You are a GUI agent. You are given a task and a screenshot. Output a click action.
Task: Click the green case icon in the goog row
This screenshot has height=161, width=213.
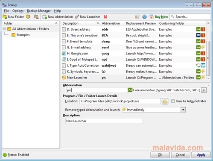(198, 54)
